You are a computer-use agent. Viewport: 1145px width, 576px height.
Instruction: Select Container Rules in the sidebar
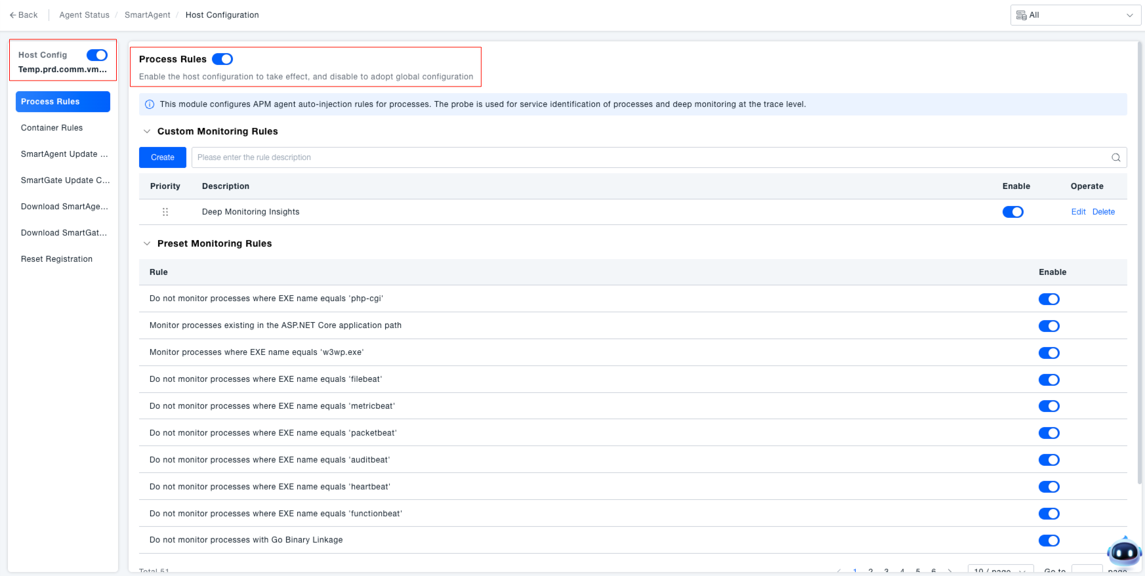(52, 128)
